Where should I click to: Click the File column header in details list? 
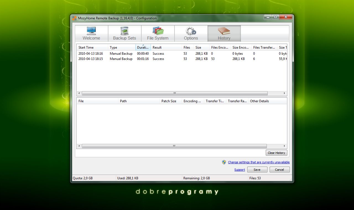click(x=97, y=101)
